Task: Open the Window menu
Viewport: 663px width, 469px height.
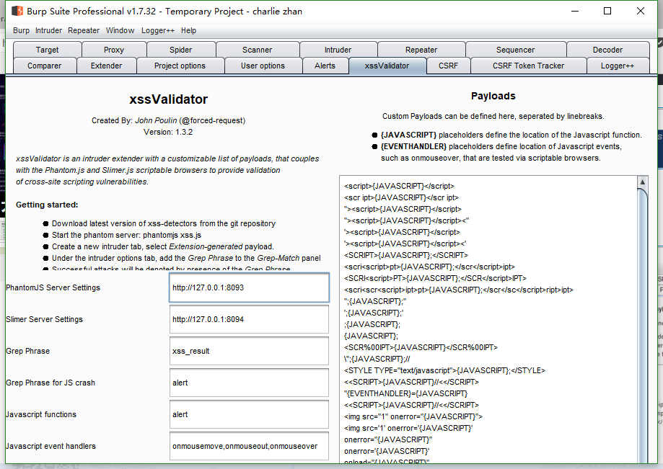Action: click(x=120, y=30)
